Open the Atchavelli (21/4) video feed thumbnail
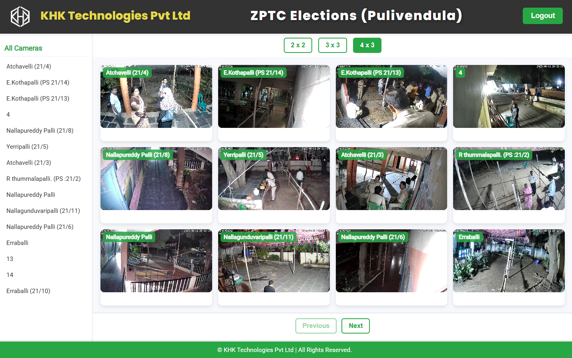 point(156,96)
